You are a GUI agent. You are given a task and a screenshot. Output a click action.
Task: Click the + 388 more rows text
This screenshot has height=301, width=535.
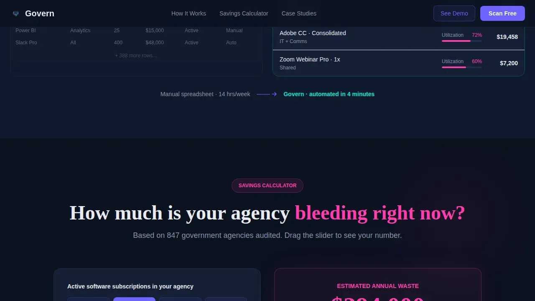[136, 56]
